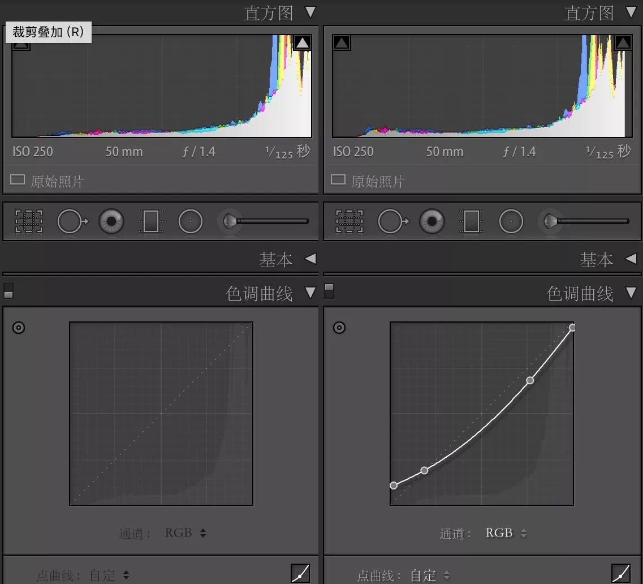Viewport: 643px width, 584px height.
Task: Activate targeted adjustment tool in right tone curve
Action: pyautogui.click(x=339, y=328)
